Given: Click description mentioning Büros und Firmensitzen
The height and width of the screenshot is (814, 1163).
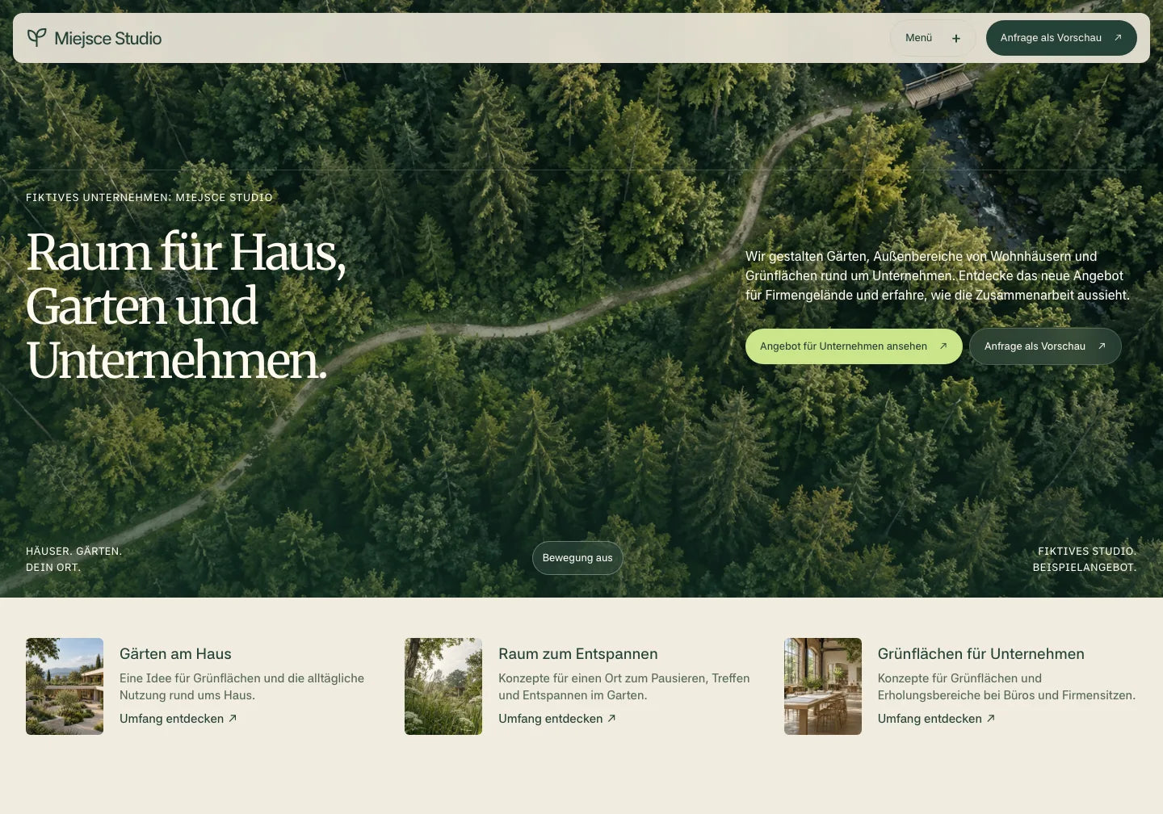Looking at the screenshot, I should (x=1006, y=686).
